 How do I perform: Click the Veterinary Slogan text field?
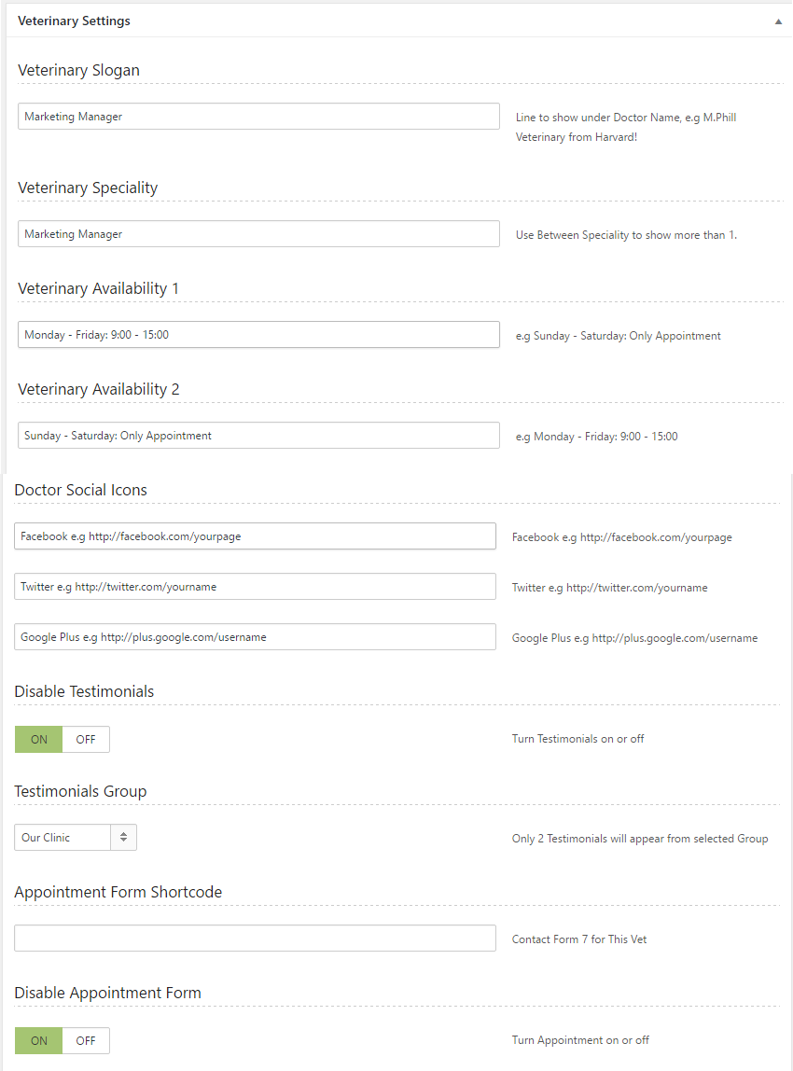tap(258, 117)
